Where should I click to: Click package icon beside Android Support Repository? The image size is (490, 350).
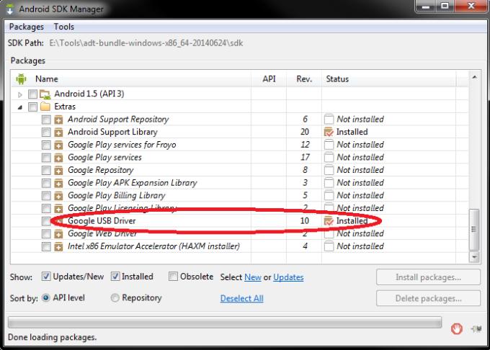pyautogui.click(x=58, y=120)
